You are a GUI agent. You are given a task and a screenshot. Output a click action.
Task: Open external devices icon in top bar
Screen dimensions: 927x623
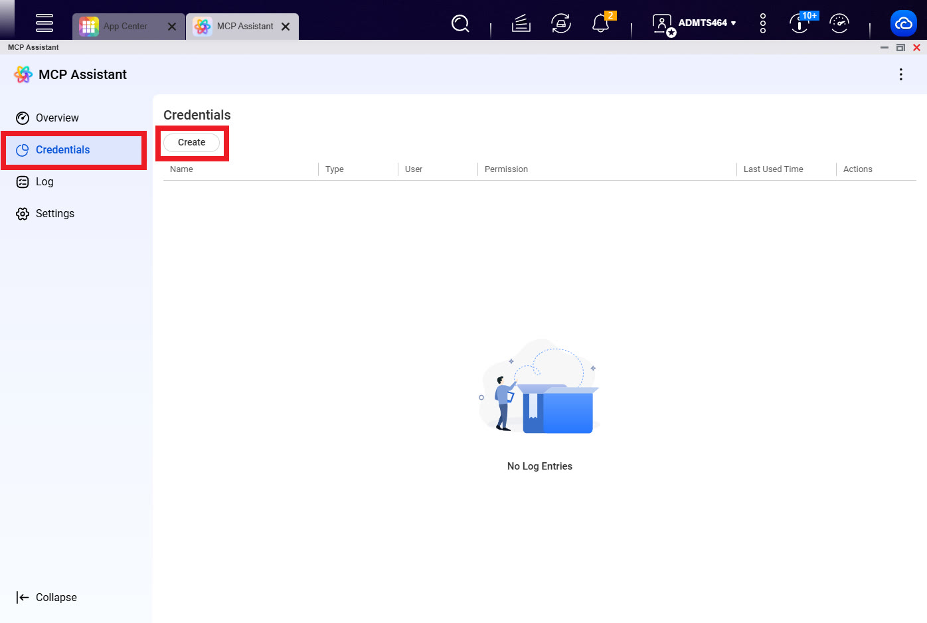point(561,24)
